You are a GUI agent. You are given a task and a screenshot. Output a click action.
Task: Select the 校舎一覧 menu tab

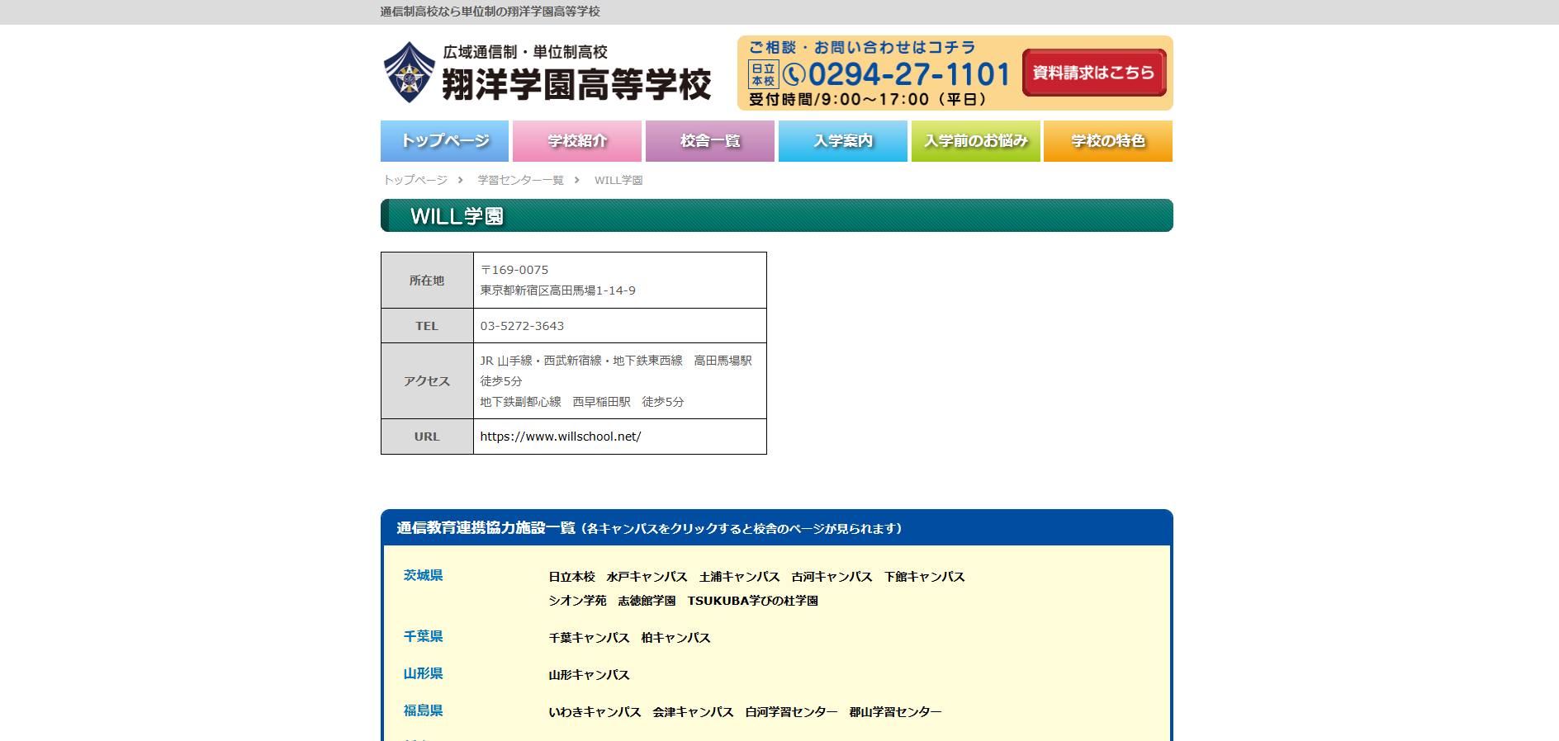click(709, 141)
